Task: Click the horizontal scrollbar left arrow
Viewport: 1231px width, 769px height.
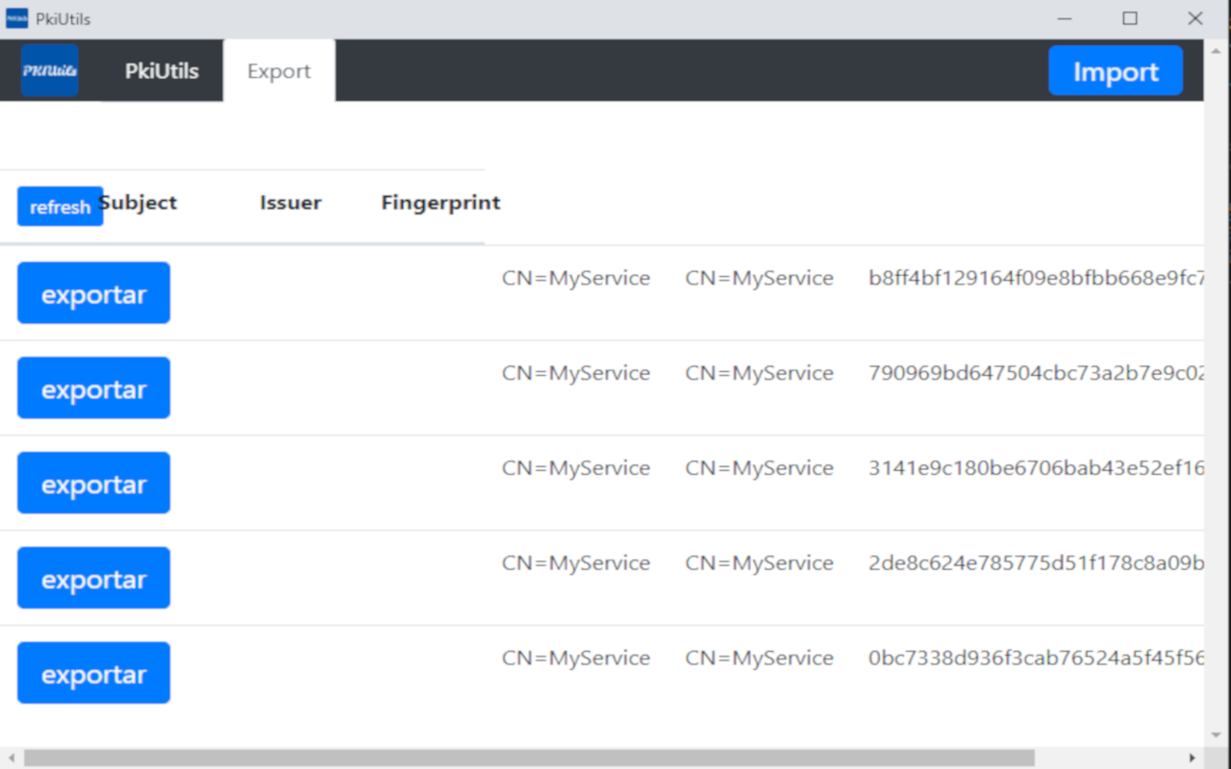Action: pyautogui.click(x=10, y=758)
